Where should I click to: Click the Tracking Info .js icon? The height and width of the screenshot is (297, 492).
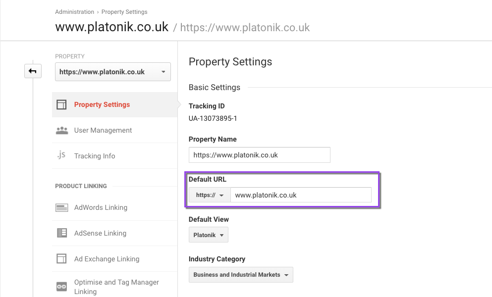[x=61, y=155]
